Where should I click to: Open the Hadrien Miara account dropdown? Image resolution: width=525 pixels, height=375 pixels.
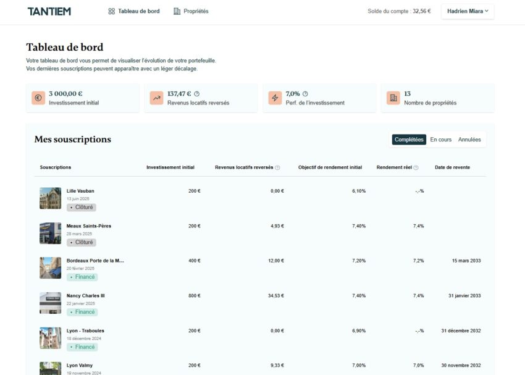[467, 11]
